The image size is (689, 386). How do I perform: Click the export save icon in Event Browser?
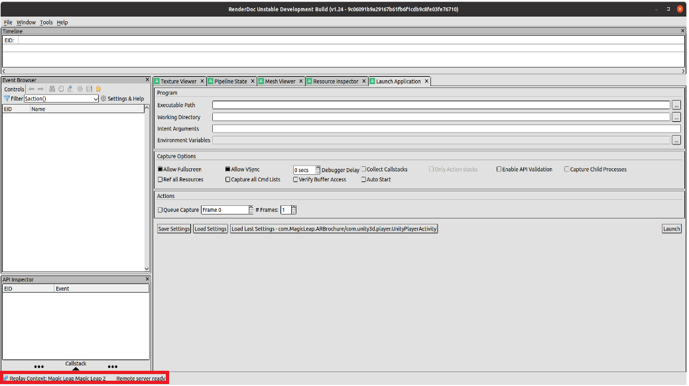click(89, 89)
